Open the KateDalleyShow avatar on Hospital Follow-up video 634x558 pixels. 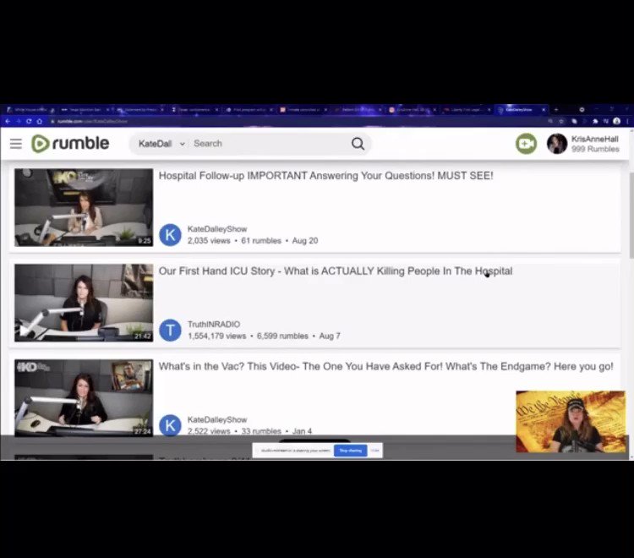[170, 235]
